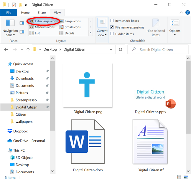
Task: Switch to large thumbnails view in status bar
Action: point(186,177)
